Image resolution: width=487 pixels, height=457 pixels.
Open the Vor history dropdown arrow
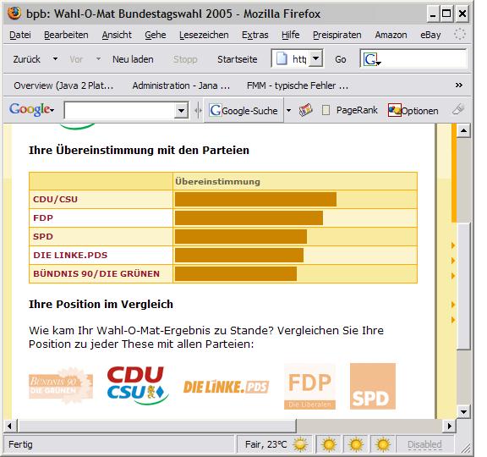point(98,58)
